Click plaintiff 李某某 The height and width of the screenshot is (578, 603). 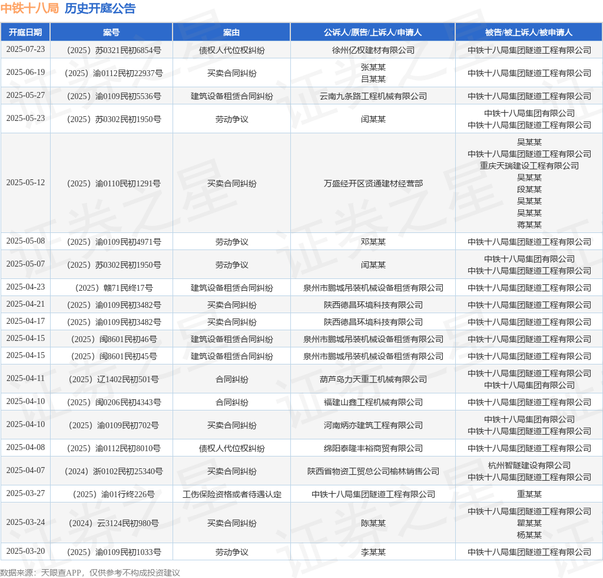(x=373, y=552)
